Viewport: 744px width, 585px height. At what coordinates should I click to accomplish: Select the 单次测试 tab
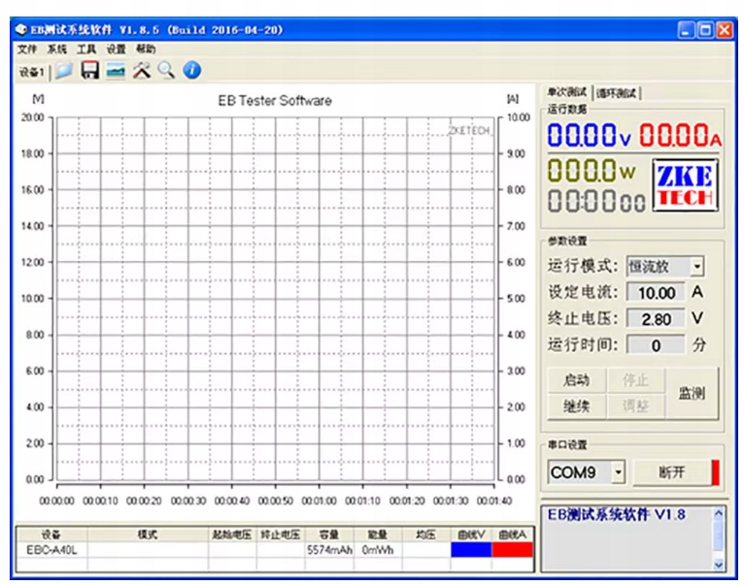[567, 92]
